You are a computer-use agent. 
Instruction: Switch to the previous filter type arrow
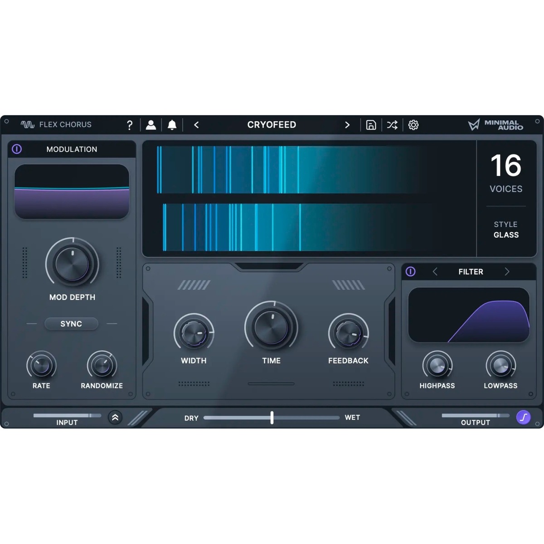(x=435, y=272)
